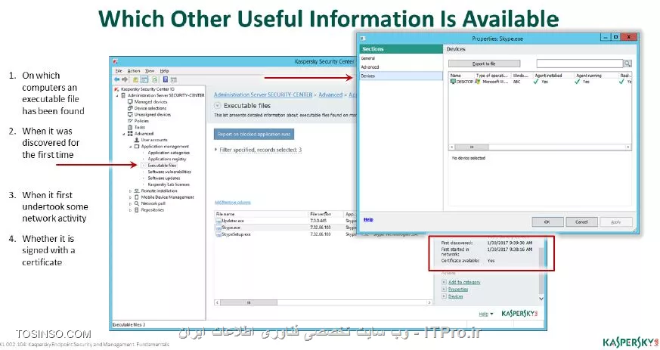
Task: Click Add/Remove columns link
Action: [232, 203]
